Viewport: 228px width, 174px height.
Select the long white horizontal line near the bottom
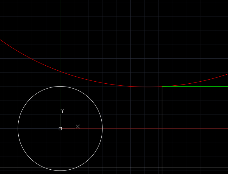click(114, 168)
